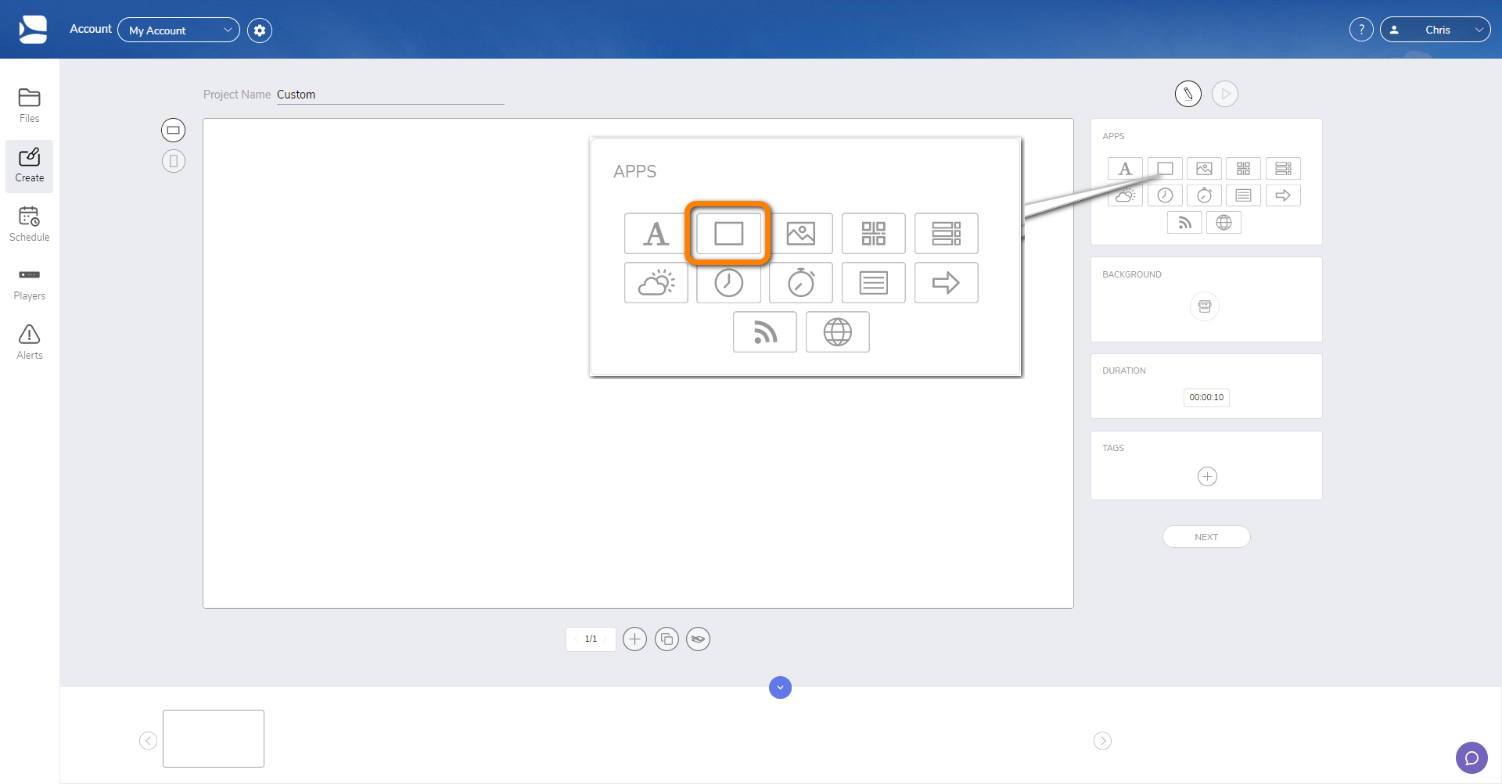The width and height of the screenshot is (1502, 784).
Task: Edit the 00:00:10 duration field
Action: coord(1206,398)
